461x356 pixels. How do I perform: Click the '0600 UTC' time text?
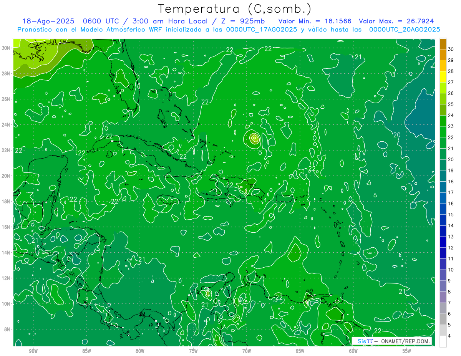[101, 21]
